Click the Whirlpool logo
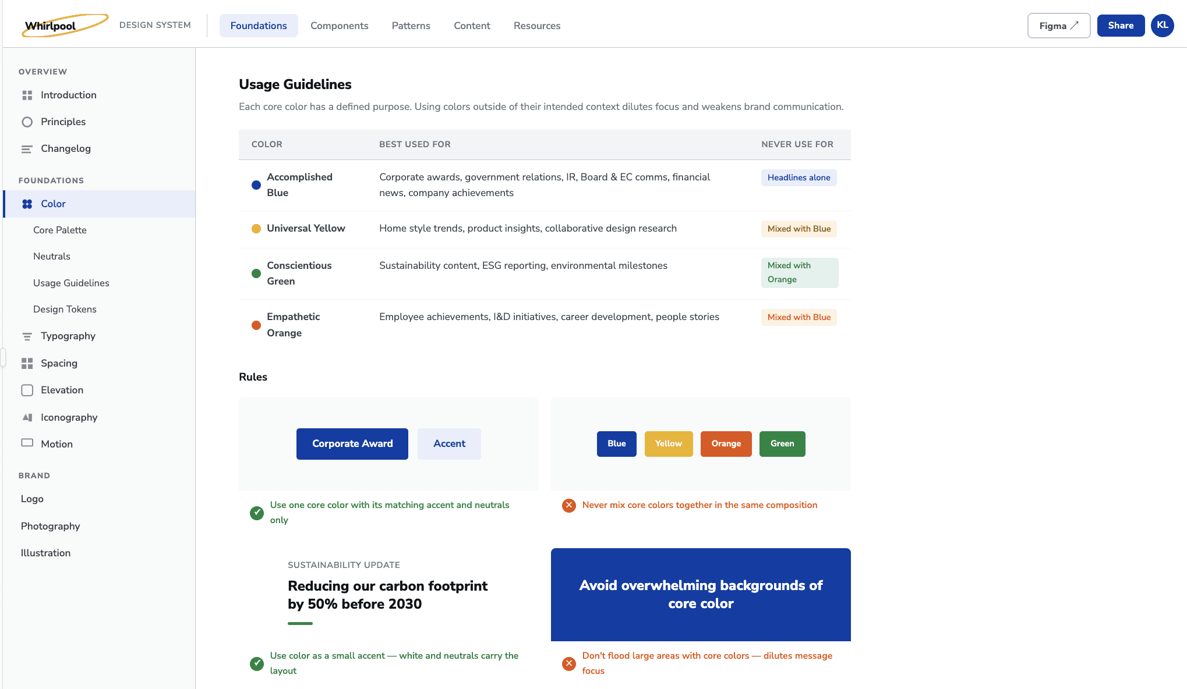Viewport: 1187px width, 689px height. [x=64, y=26]
